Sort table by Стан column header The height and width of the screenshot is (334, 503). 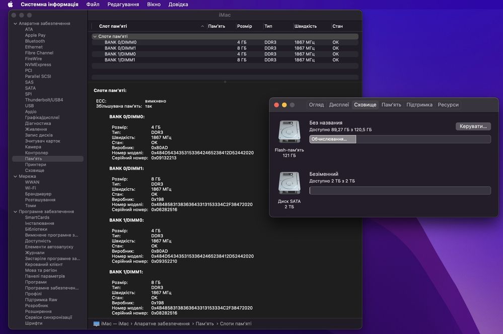click(x=337, y=26)
